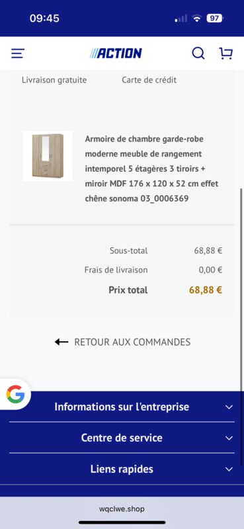Open the hamburger menu icon
244x529 pixels.
(x=18, y=54)
